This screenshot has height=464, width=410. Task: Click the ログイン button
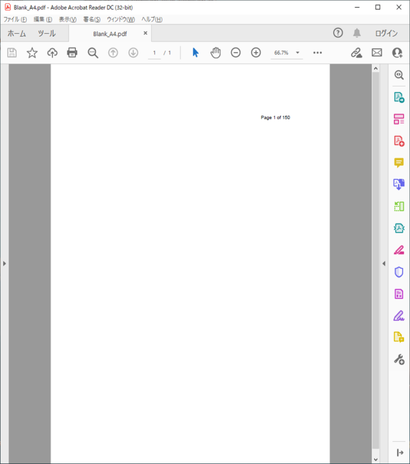pyautogui.click(x=386, y=33)
